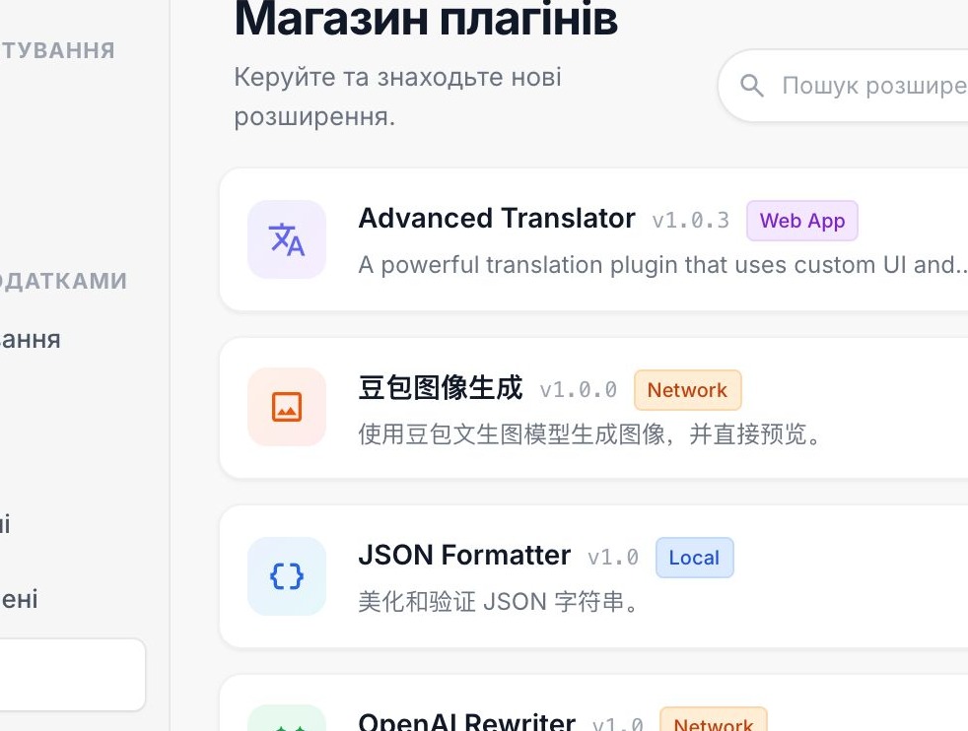
Task: Select the OpenAI Rewriter plugin icon
Action: (x=287, y=718)
